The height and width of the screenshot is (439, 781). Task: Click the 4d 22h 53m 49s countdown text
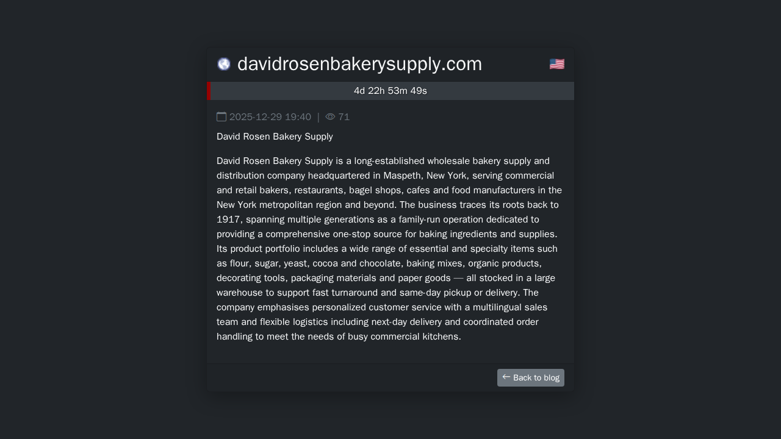[x=390, y=91]
